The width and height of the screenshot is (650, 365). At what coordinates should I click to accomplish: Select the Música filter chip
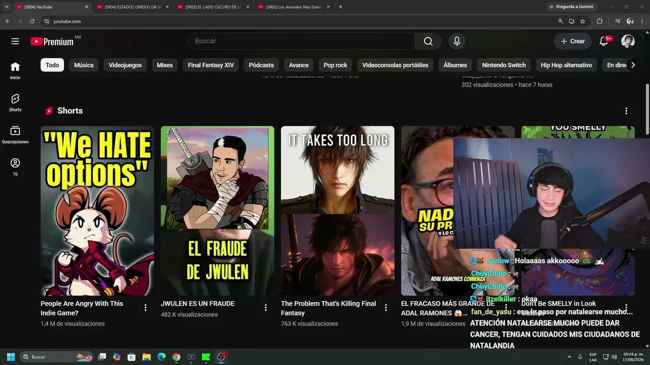[x=84, y=65]
